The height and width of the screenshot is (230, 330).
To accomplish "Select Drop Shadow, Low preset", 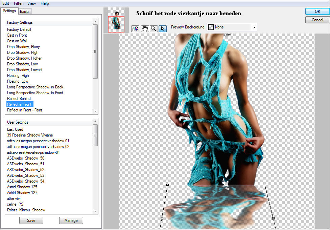I will pos(22,64).
